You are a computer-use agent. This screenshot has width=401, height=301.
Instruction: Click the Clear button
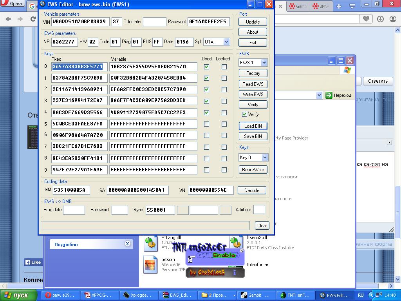pyautogui.click(x=262, y=225)
